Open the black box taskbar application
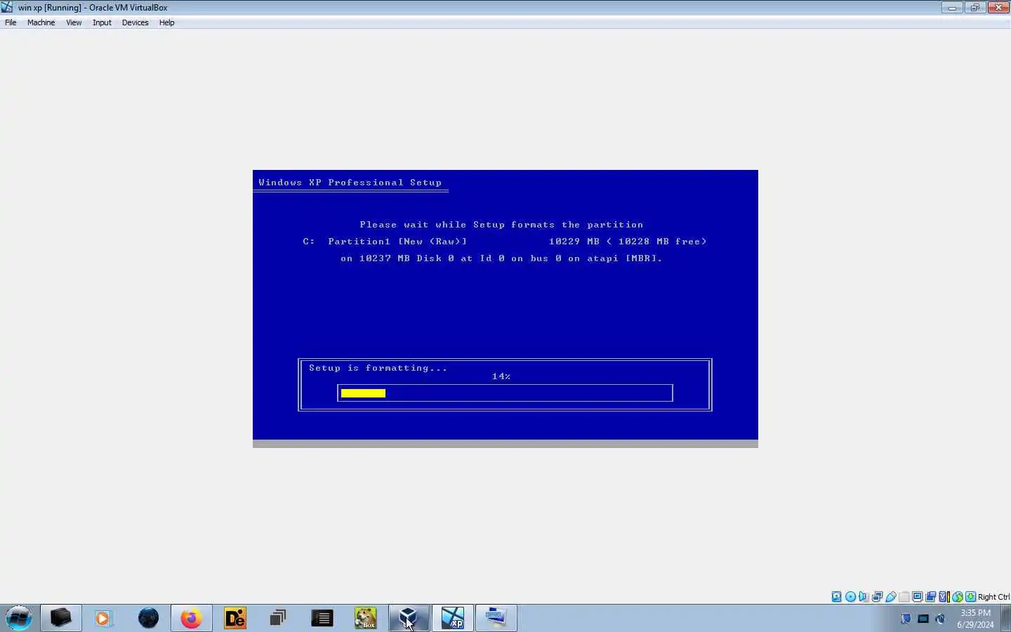Screen dimensions: 1011x632 pyautogui.click(x=61, y=618)
